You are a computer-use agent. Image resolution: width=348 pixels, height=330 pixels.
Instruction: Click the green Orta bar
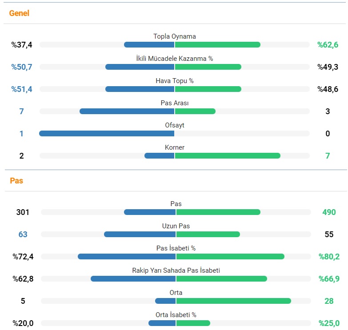pyautogui.click(x=233, y=301)
